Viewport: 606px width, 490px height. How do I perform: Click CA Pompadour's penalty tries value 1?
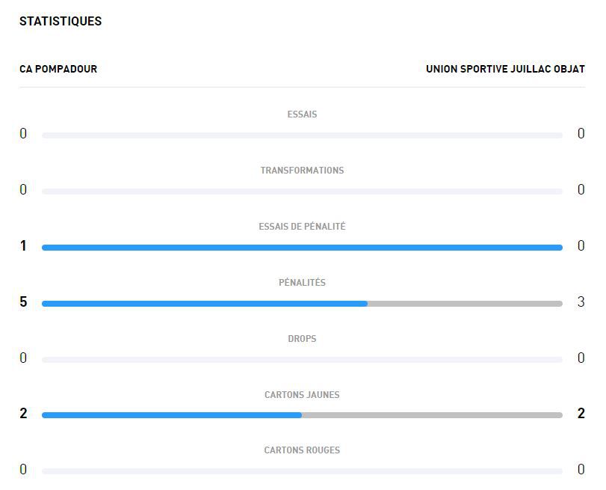tap(23, 246)
